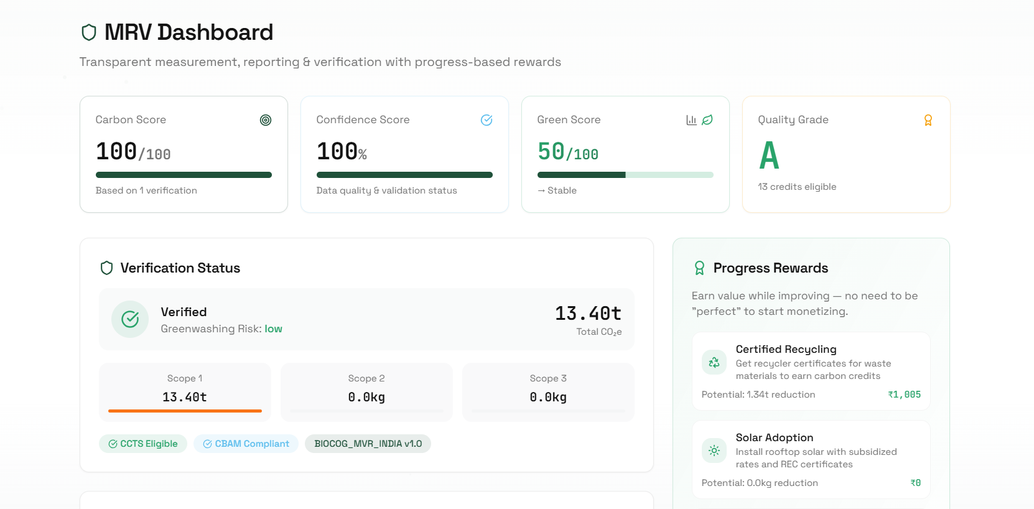This screenshot has height=509, width=1034.
Task: Click the '→ Stable' trend label
Action: [557, 190]
